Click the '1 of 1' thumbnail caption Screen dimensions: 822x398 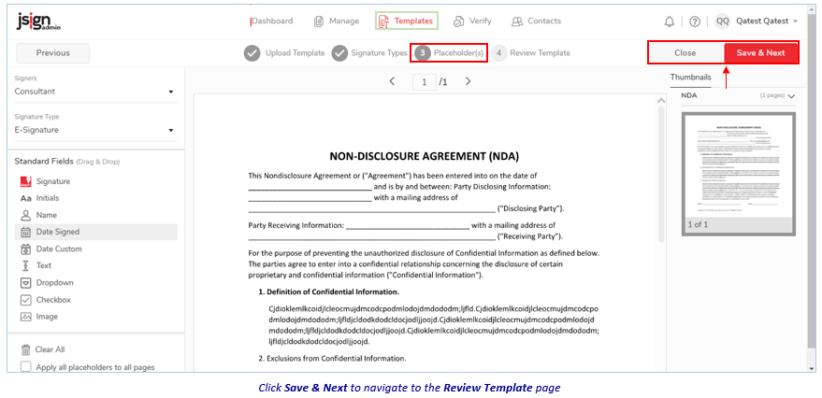[698, 224]
